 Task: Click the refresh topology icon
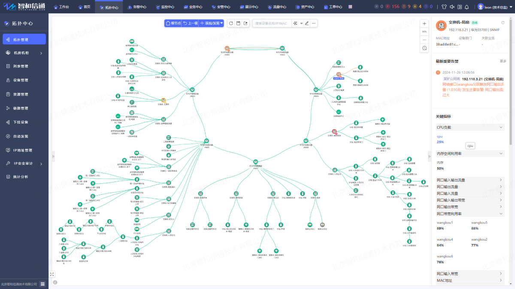pos(231,23)
